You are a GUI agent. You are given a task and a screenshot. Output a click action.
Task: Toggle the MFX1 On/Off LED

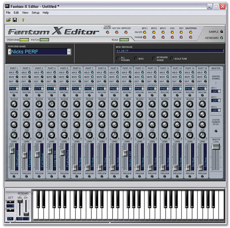pos(145,33)
